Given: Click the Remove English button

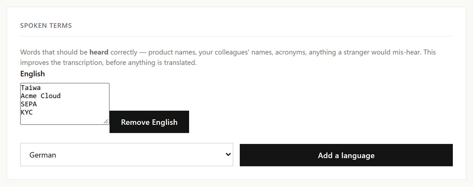Looking at the screenshot, I should point(149,122).
